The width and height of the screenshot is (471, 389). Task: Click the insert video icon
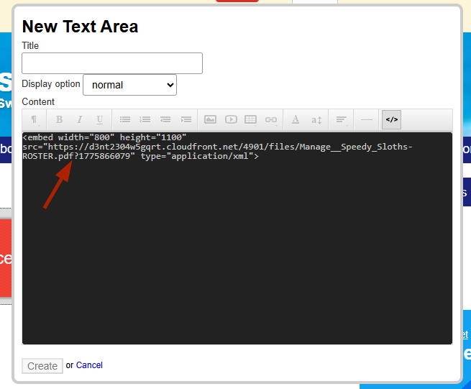coord(231,120)
